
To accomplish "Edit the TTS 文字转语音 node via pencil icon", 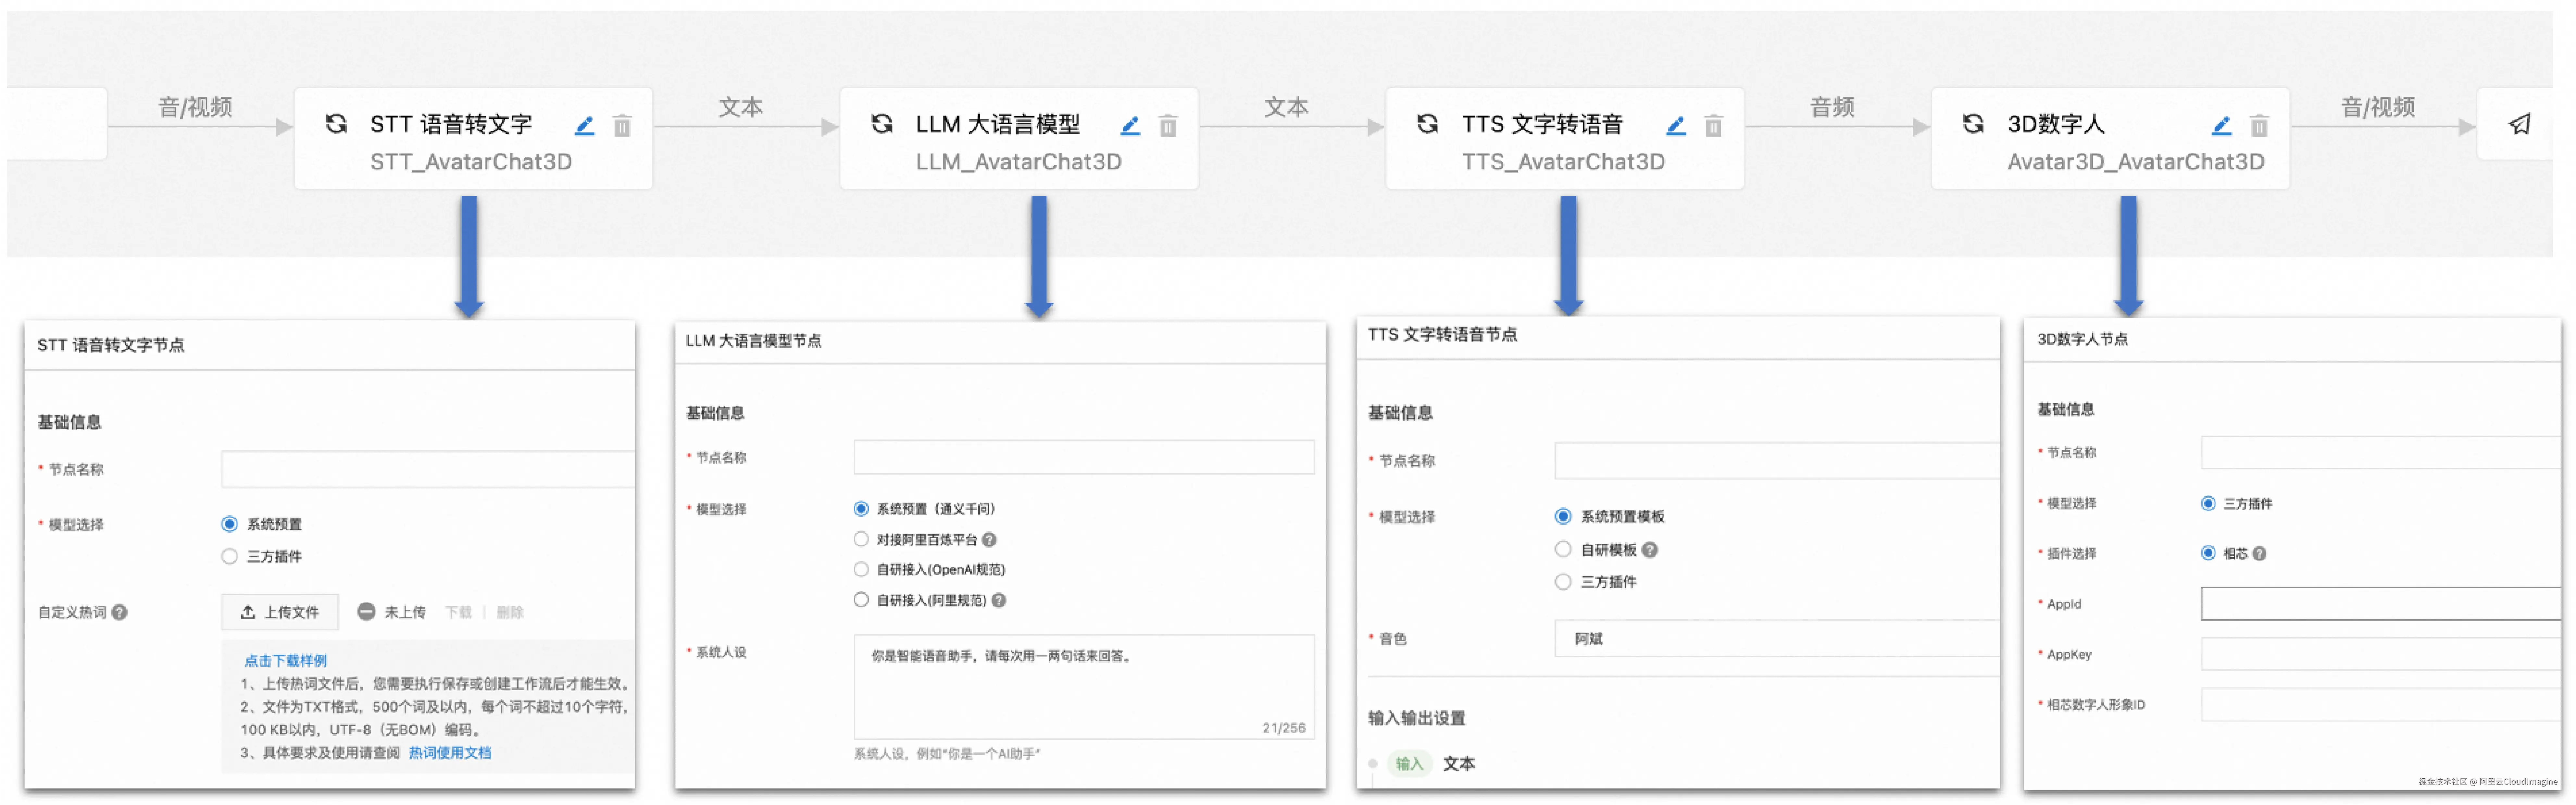I will (1676, 126).
